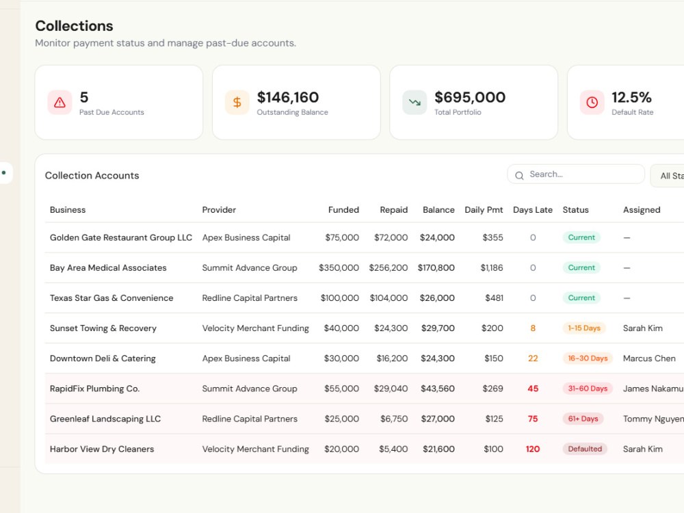The image size is (684, 513).
Task: Click Tommy Nguyen assignee name
Action: [x=653, y=419]
